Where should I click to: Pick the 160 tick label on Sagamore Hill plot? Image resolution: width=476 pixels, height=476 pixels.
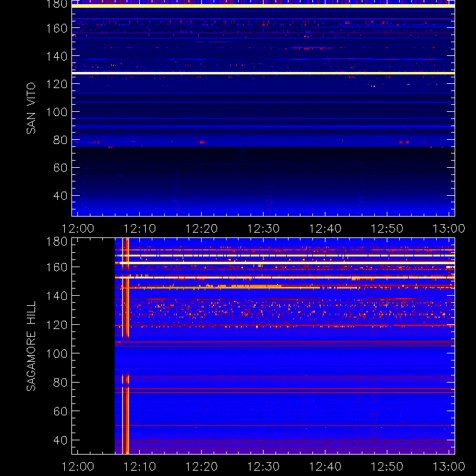tap(57, 267)
